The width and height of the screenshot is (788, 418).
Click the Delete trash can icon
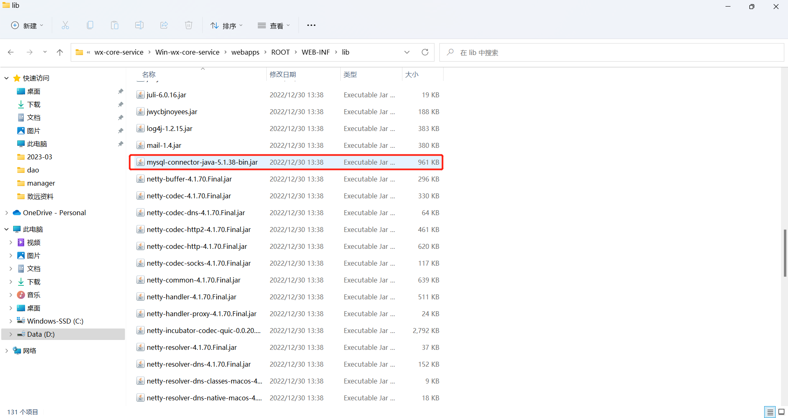189,25
